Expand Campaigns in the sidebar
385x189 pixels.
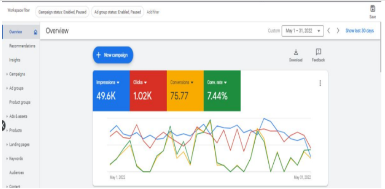tap(17, 74)
